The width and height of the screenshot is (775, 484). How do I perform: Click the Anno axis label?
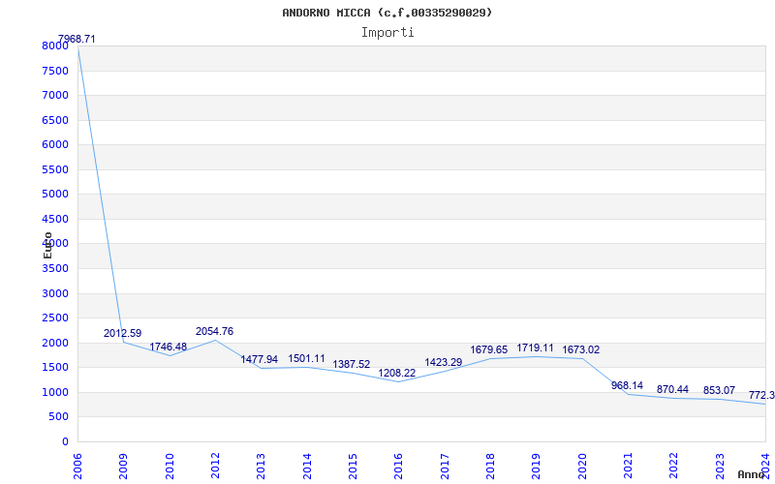point(751,474)
